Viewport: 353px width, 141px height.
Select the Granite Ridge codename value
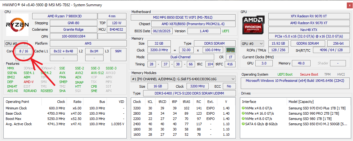click(x=73, y=29)
